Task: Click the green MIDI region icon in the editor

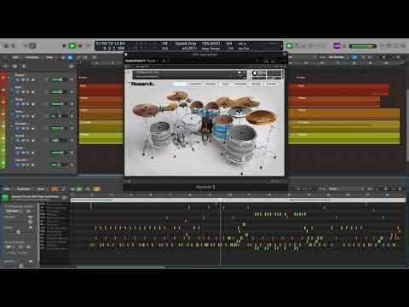Action: coord(5,197)
